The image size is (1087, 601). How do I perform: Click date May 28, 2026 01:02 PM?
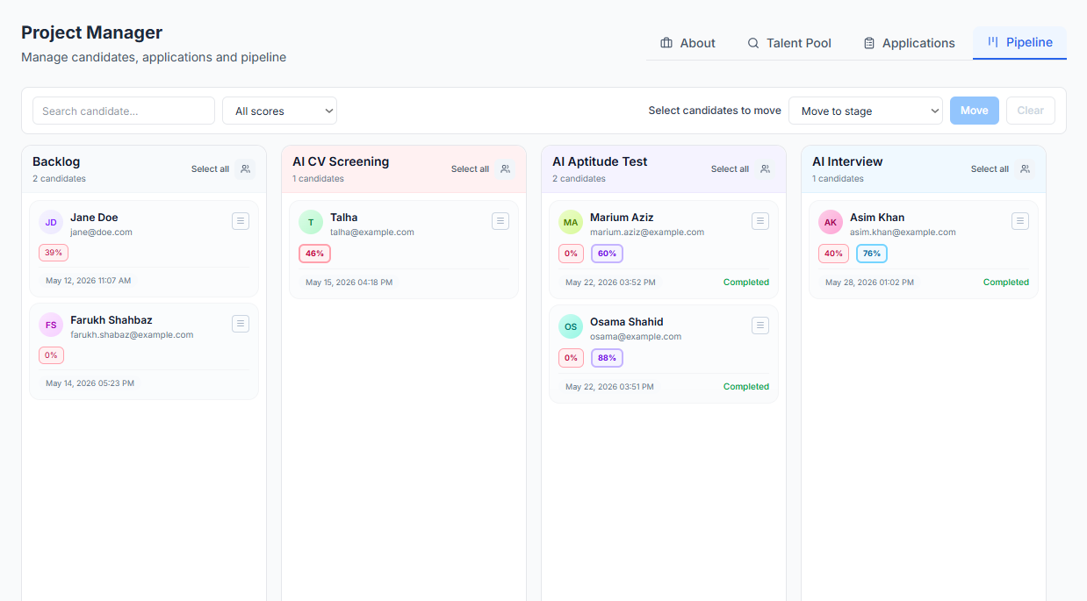point(869,283)
